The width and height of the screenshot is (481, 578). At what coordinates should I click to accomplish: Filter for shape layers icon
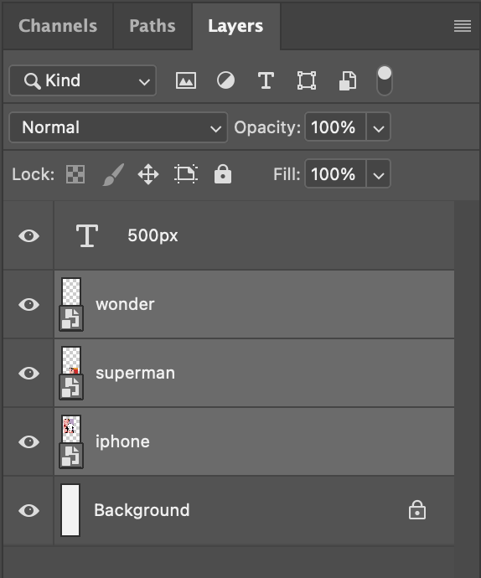coord(307,80)
